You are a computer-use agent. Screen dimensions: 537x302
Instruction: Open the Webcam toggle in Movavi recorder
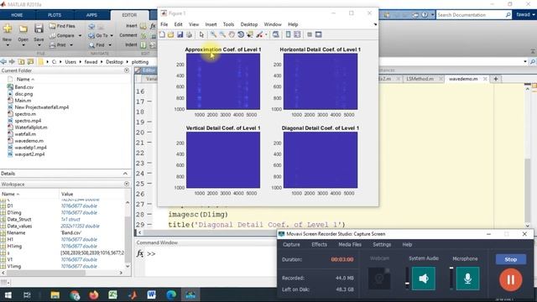click(x=379, y=279)
